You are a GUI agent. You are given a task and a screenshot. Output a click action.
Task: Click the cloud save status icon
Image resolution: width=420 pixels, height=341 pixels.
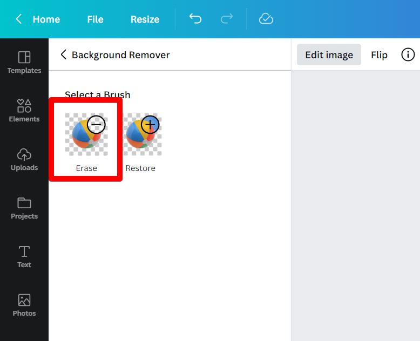click(266, 19)
